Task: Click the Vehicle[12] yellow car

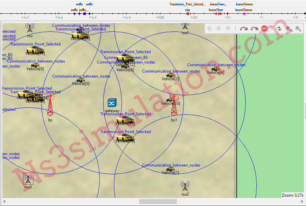Action: tap(125, 58)
